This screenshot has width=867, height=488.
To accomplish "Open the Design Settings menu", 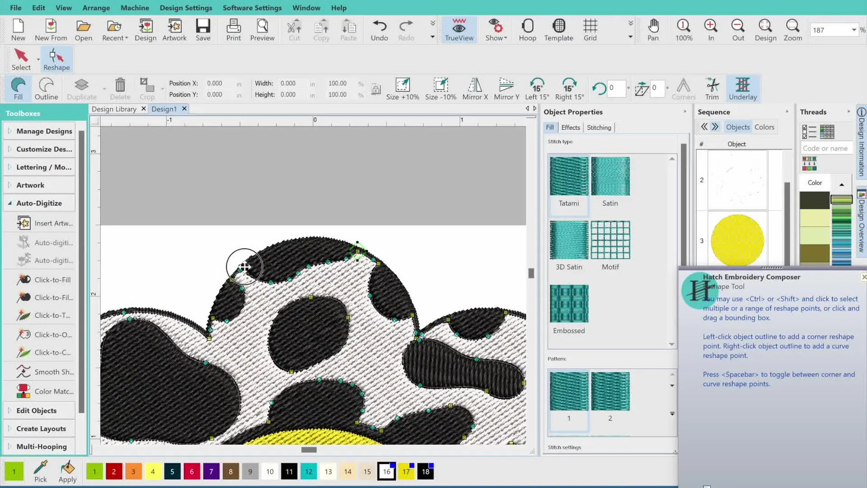I will click(x=186, y=8).
